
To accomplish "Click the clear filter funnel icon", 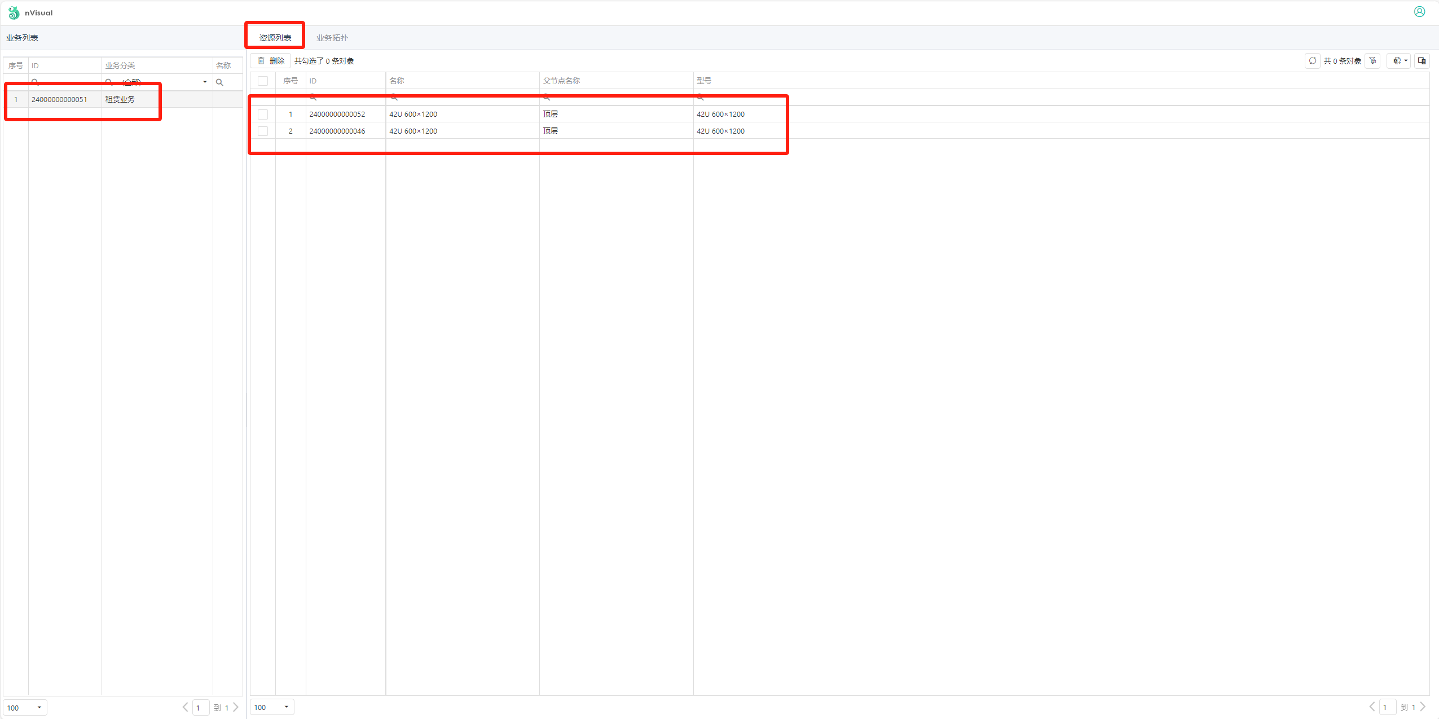I will click(1372, 61).
